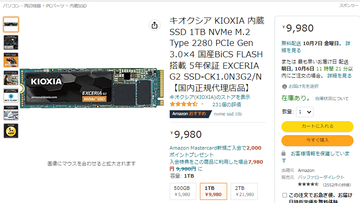Select the 2TB capacity option
Image resolution: width=360 pixels, height=203 pixels.
[x=245, y=191]
